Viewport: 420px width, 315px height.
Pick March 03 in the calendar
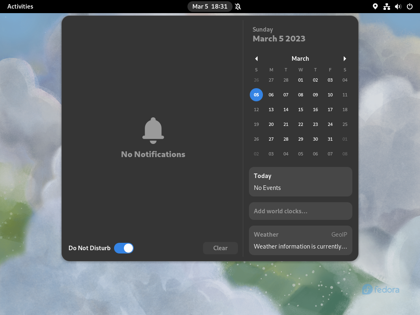coord(330,80)
